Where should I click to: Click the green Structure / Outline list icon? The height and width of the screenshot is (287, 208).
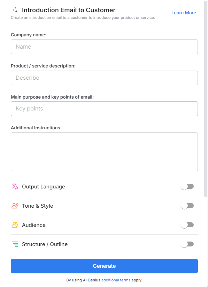[x=15, y=244]
